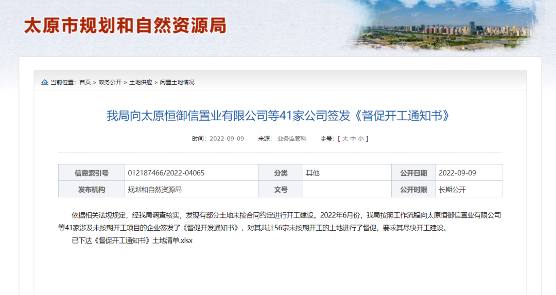This screenshot has width=556, height=295.
Task: Set font size to 小
Action: tap(361, 139)
